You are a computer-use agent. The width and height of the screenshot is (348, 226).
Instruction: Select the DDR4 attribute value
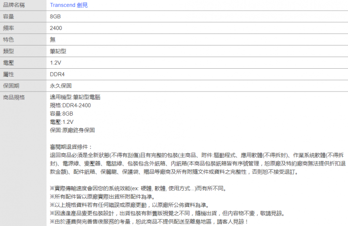coord(57,75)
